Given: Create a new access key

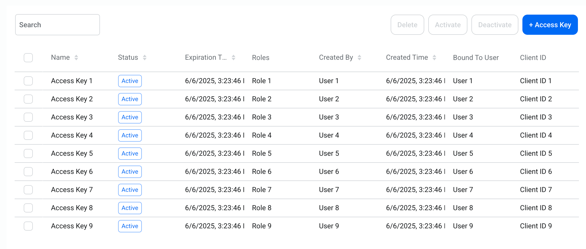Looking at the screenshot, I should [550, 25].
